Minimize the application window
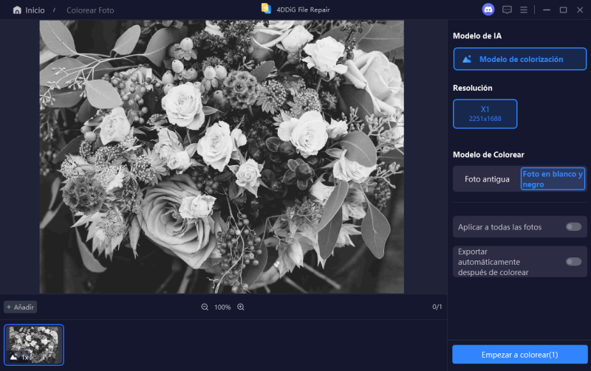 (x=547, y=10)
